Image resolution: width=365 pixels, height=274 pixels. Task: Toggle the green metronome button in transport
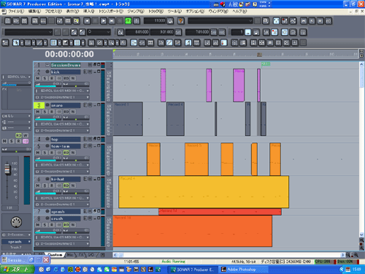click(x=128, y=21)
